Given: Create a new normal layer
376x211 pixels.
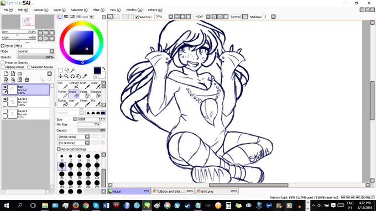Looking at the screenshot, I should [6, 73].
